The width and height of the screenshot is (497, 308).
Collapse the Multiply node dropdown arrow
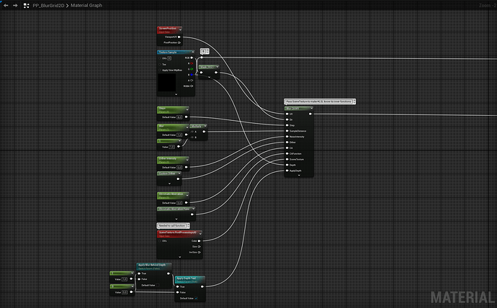coord(205,127)
